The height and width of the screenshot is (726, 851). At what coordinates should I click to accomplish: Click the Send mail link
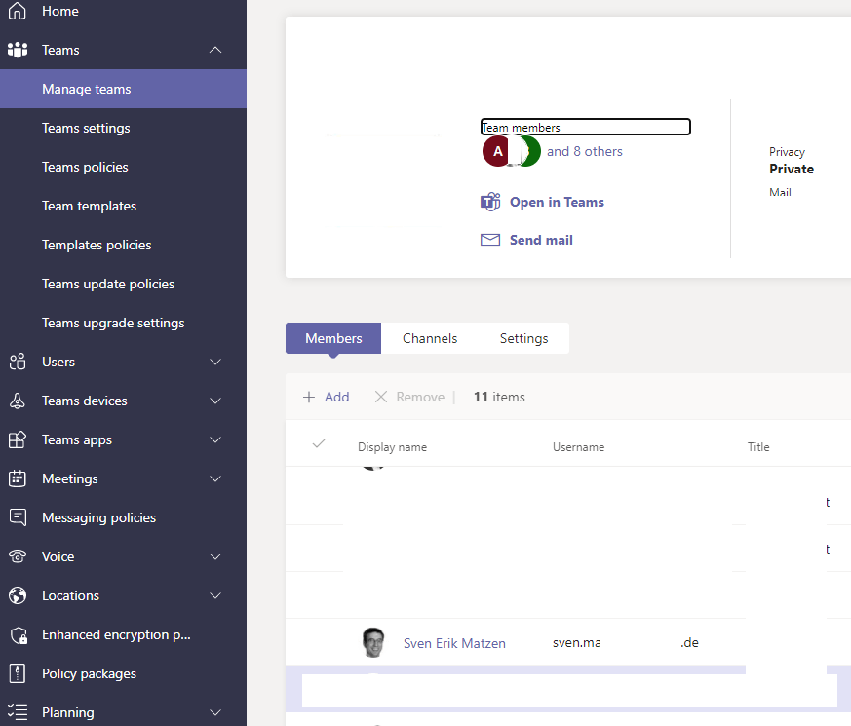click(541, 240)
